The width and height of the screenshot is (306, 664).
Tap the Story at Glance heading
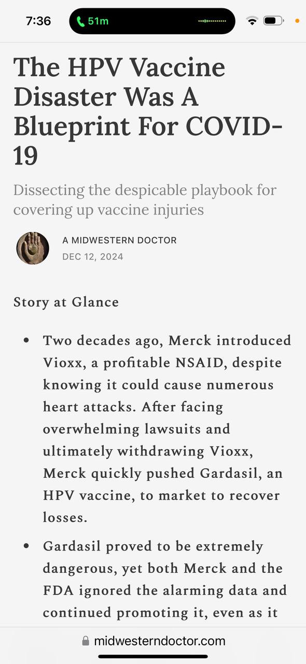click(66, 302)
